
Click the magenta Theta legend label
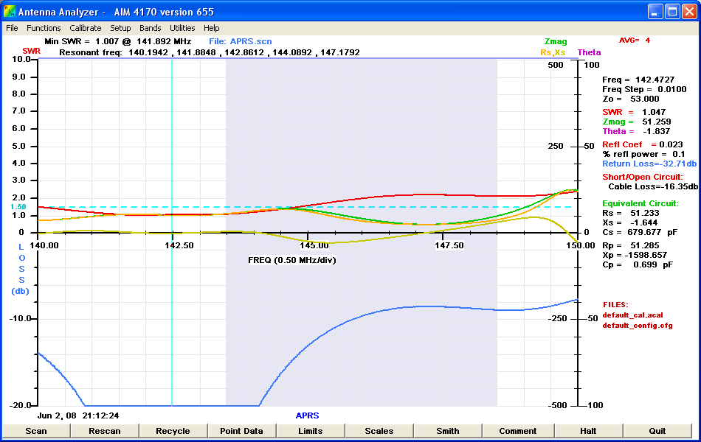click(589, 53)
